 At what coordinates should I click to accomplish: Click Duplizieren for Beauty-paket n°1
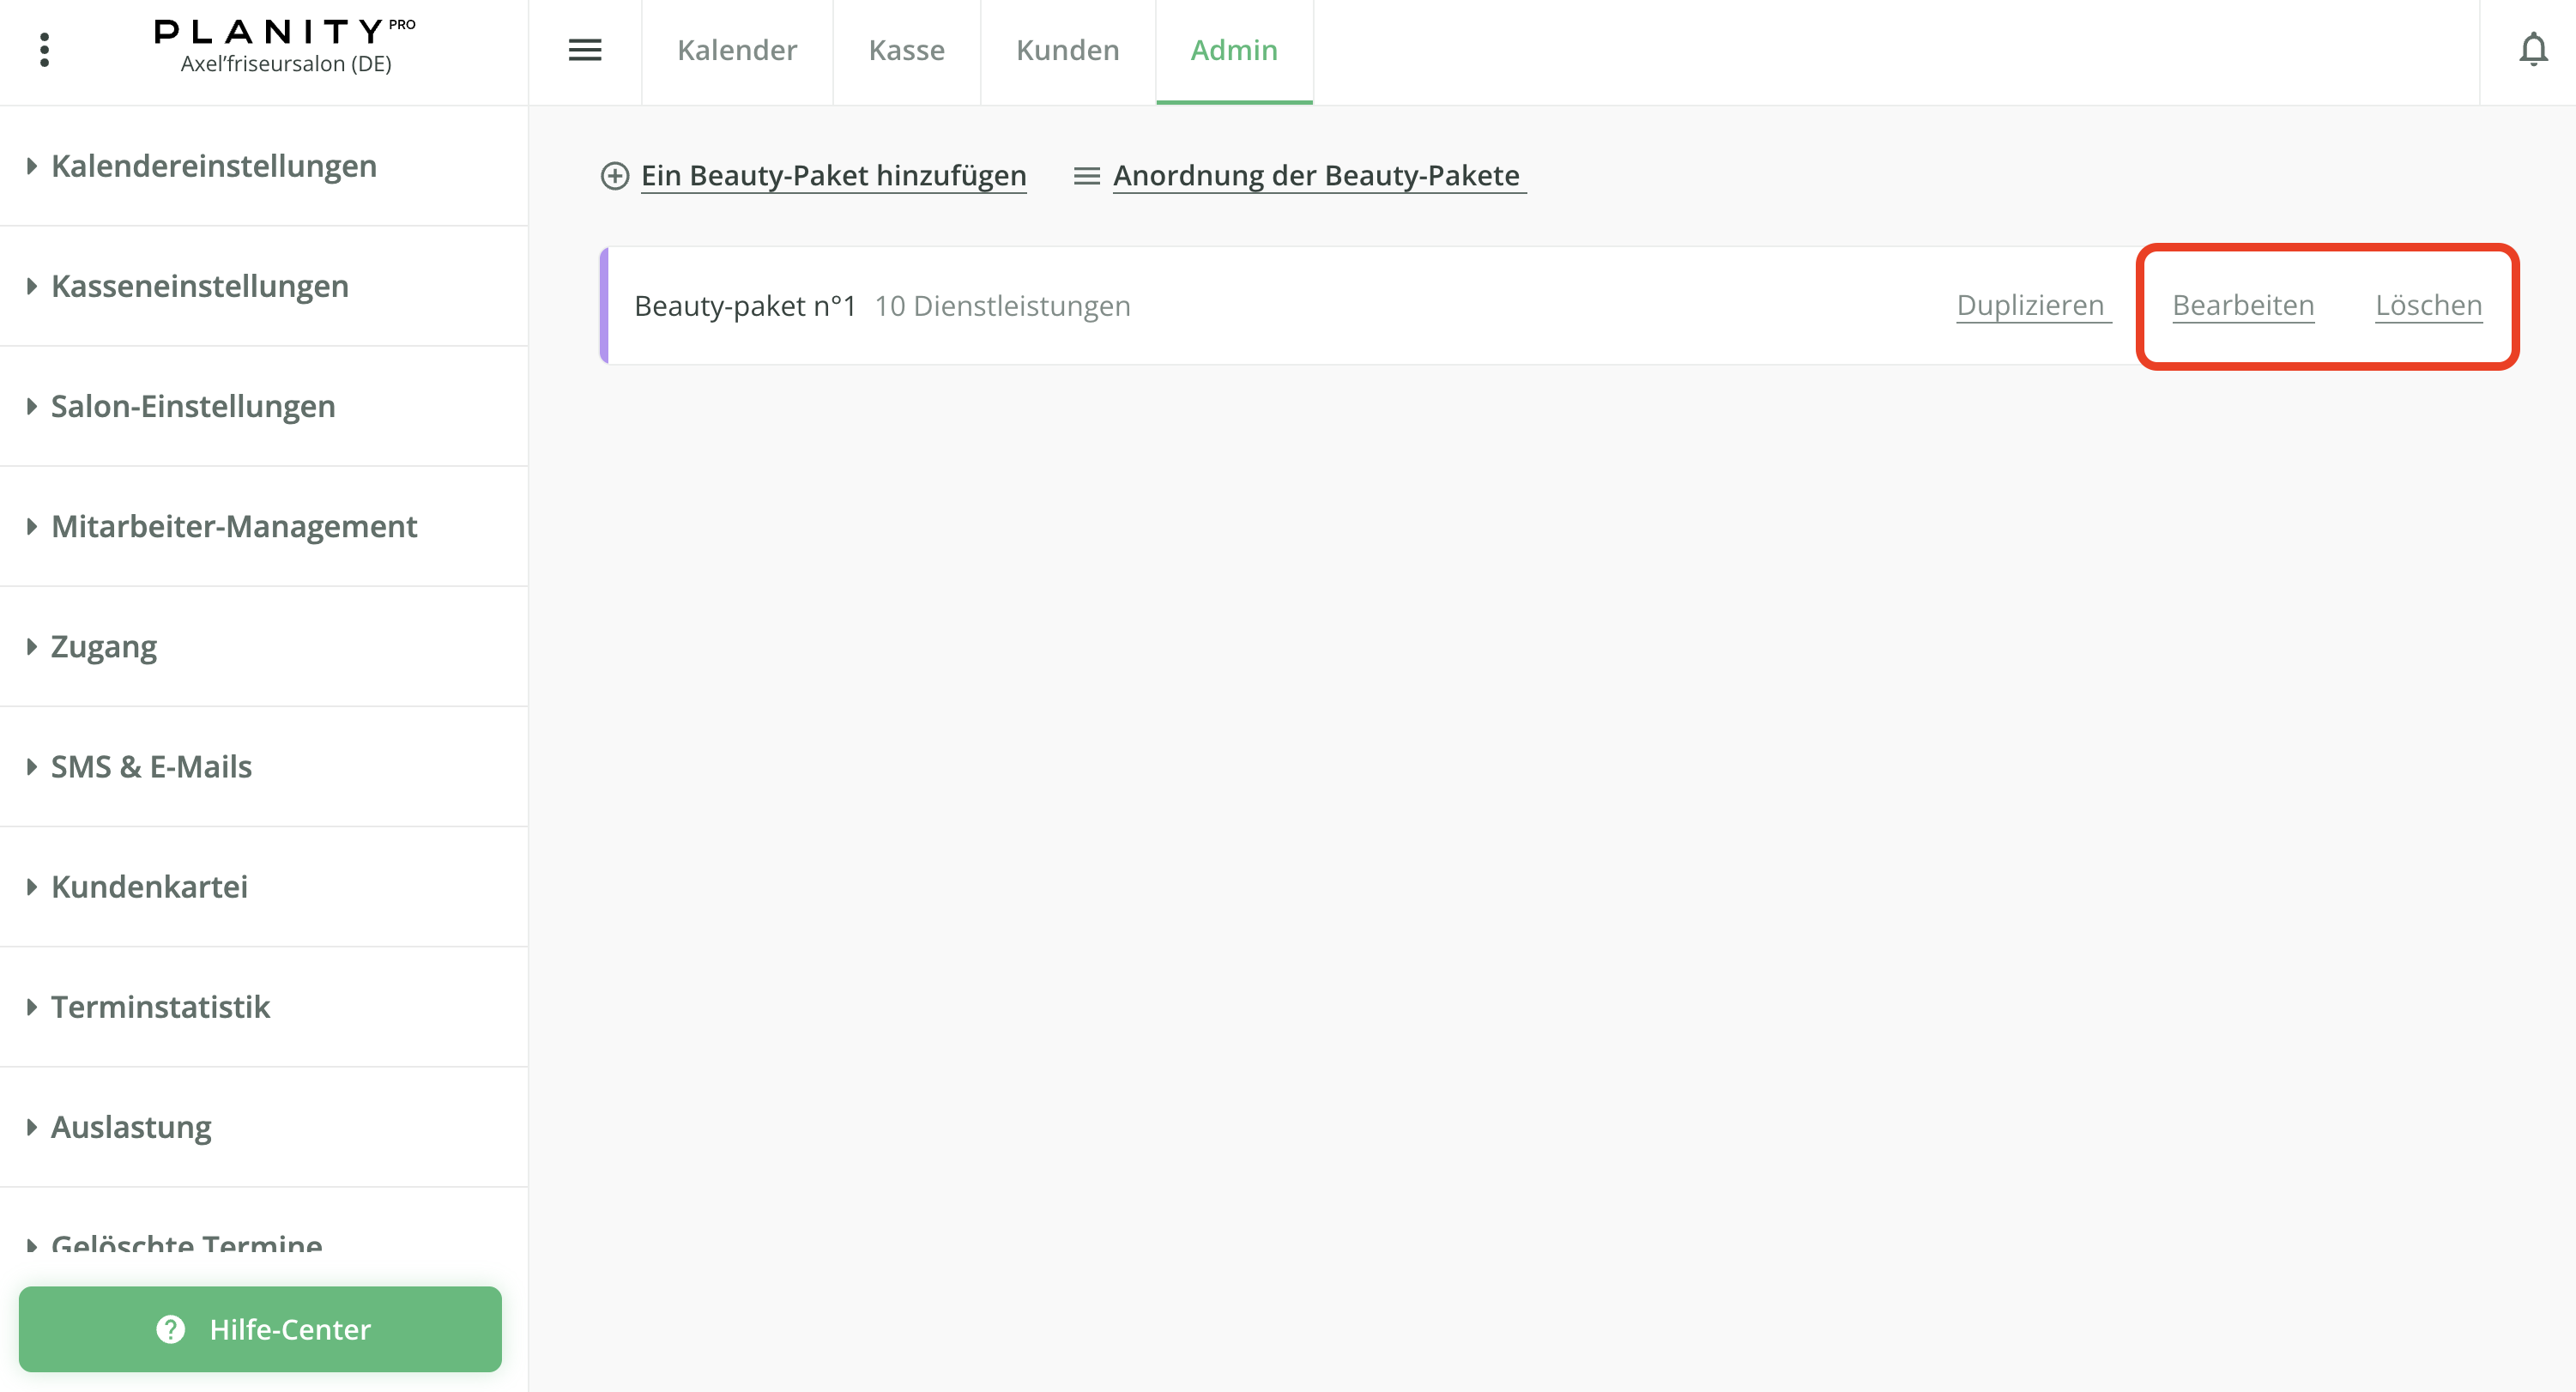[x=2030, y=305]
